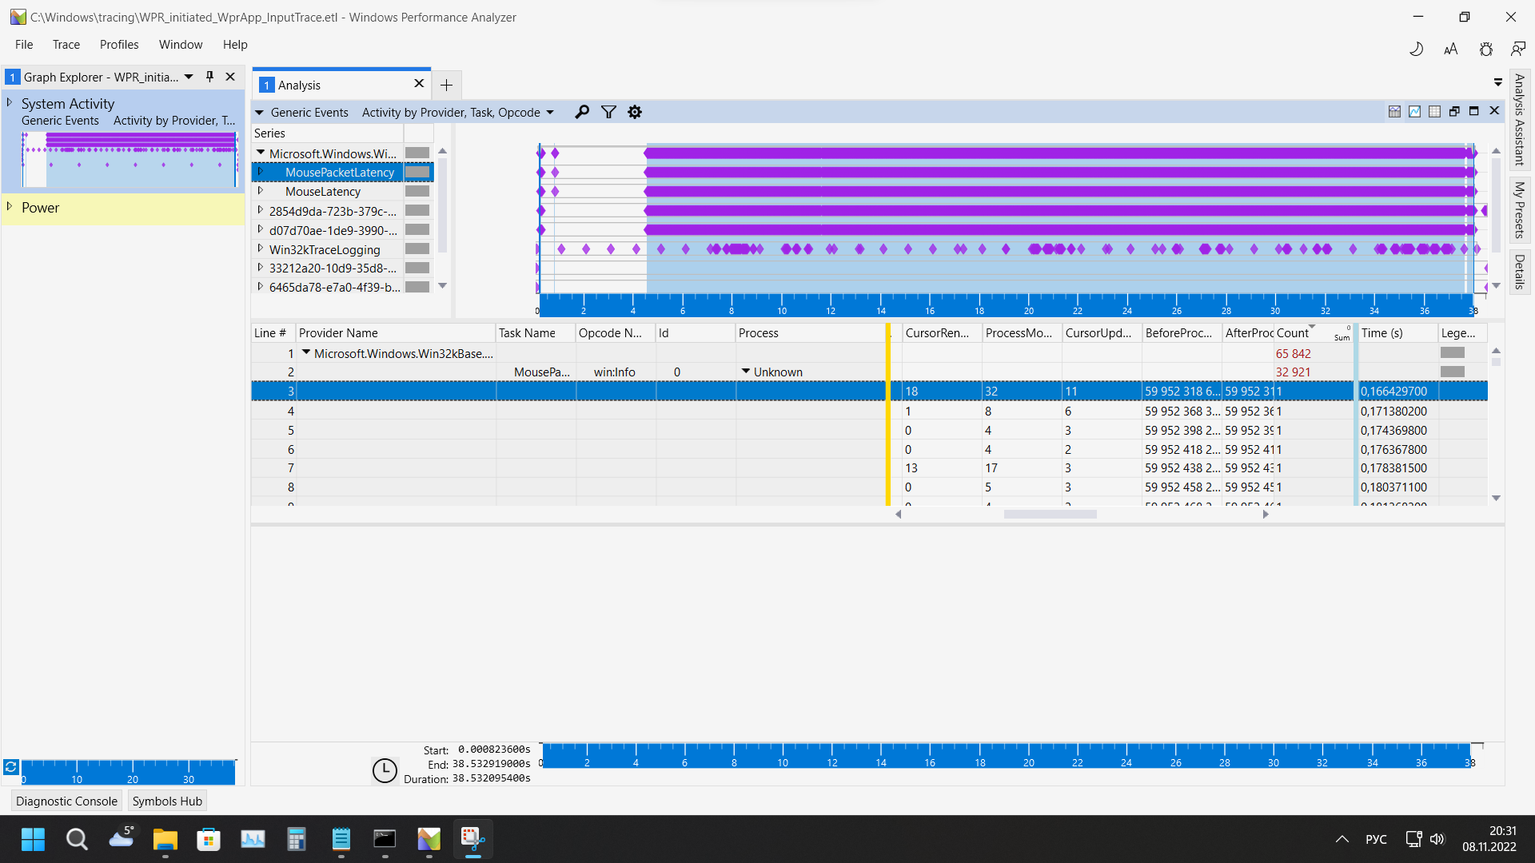Screen dimensions: 1535x863
Task: Expand the Power group
Action: pyautogui.click(x=10, y=207)
